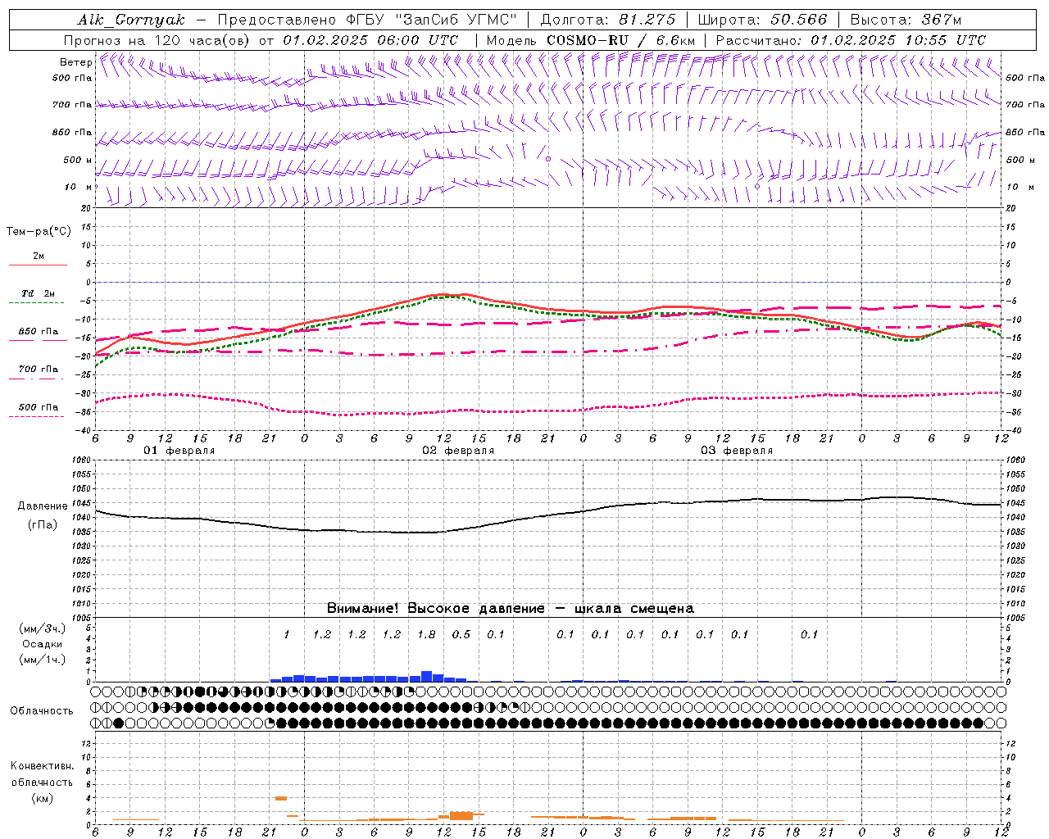Select the Td 2м dew point legend entry
Viewport: 1049px width, 839px height.
pos(39,293)
